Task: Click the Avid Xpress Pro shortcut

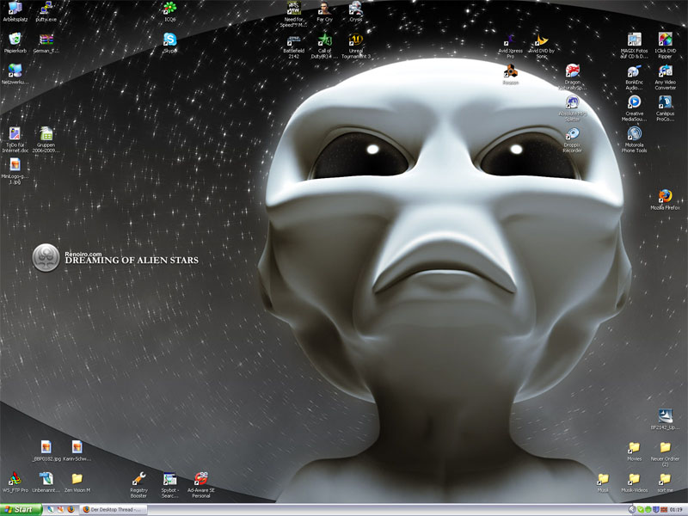Action: [510, 40]
